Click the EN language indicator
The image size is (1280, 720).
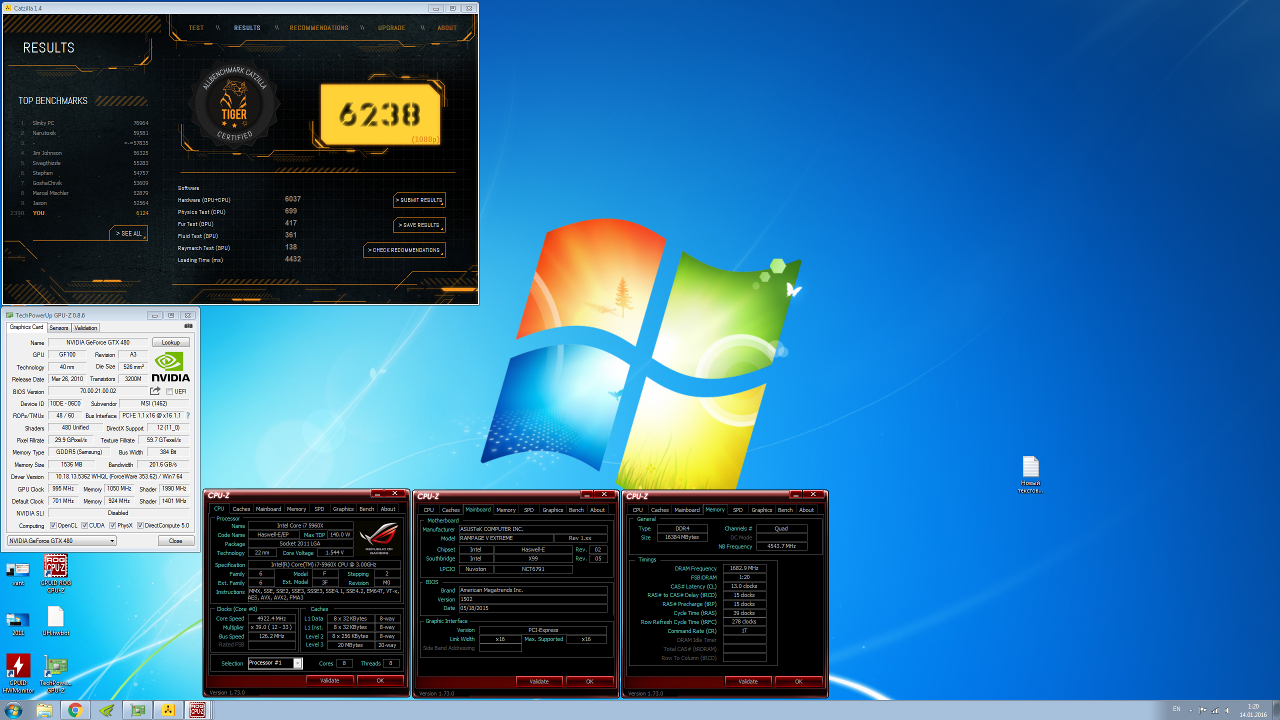pos(1176,709)
